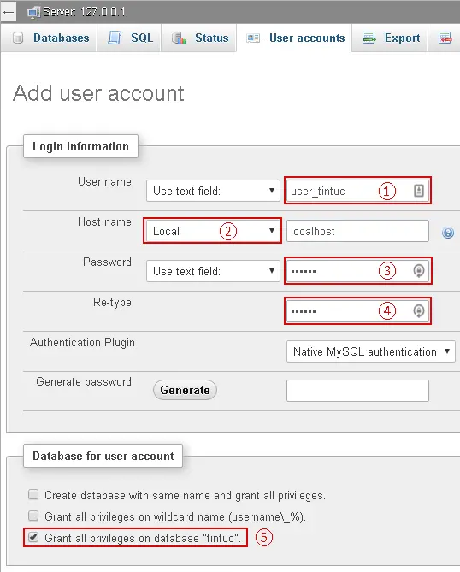
Task: Click the Databases cylinder icon
Action: click(x=18, y=38)
